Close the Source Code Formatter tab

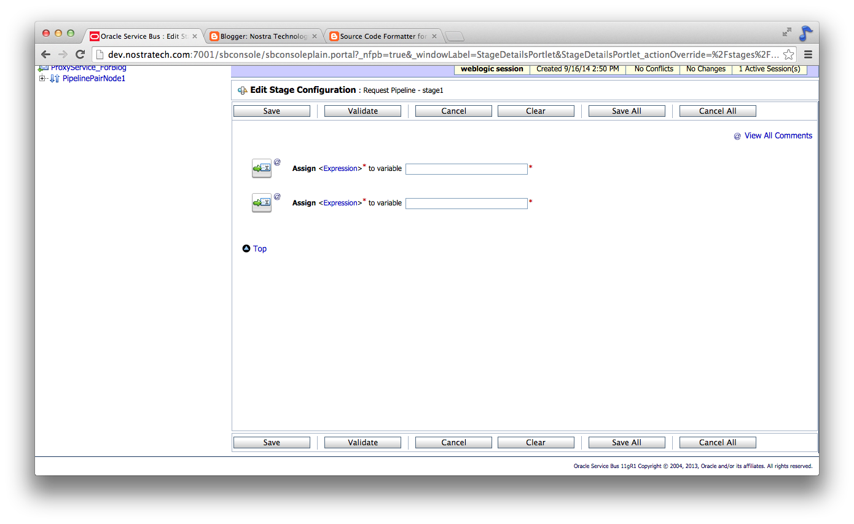pos(434,36)
